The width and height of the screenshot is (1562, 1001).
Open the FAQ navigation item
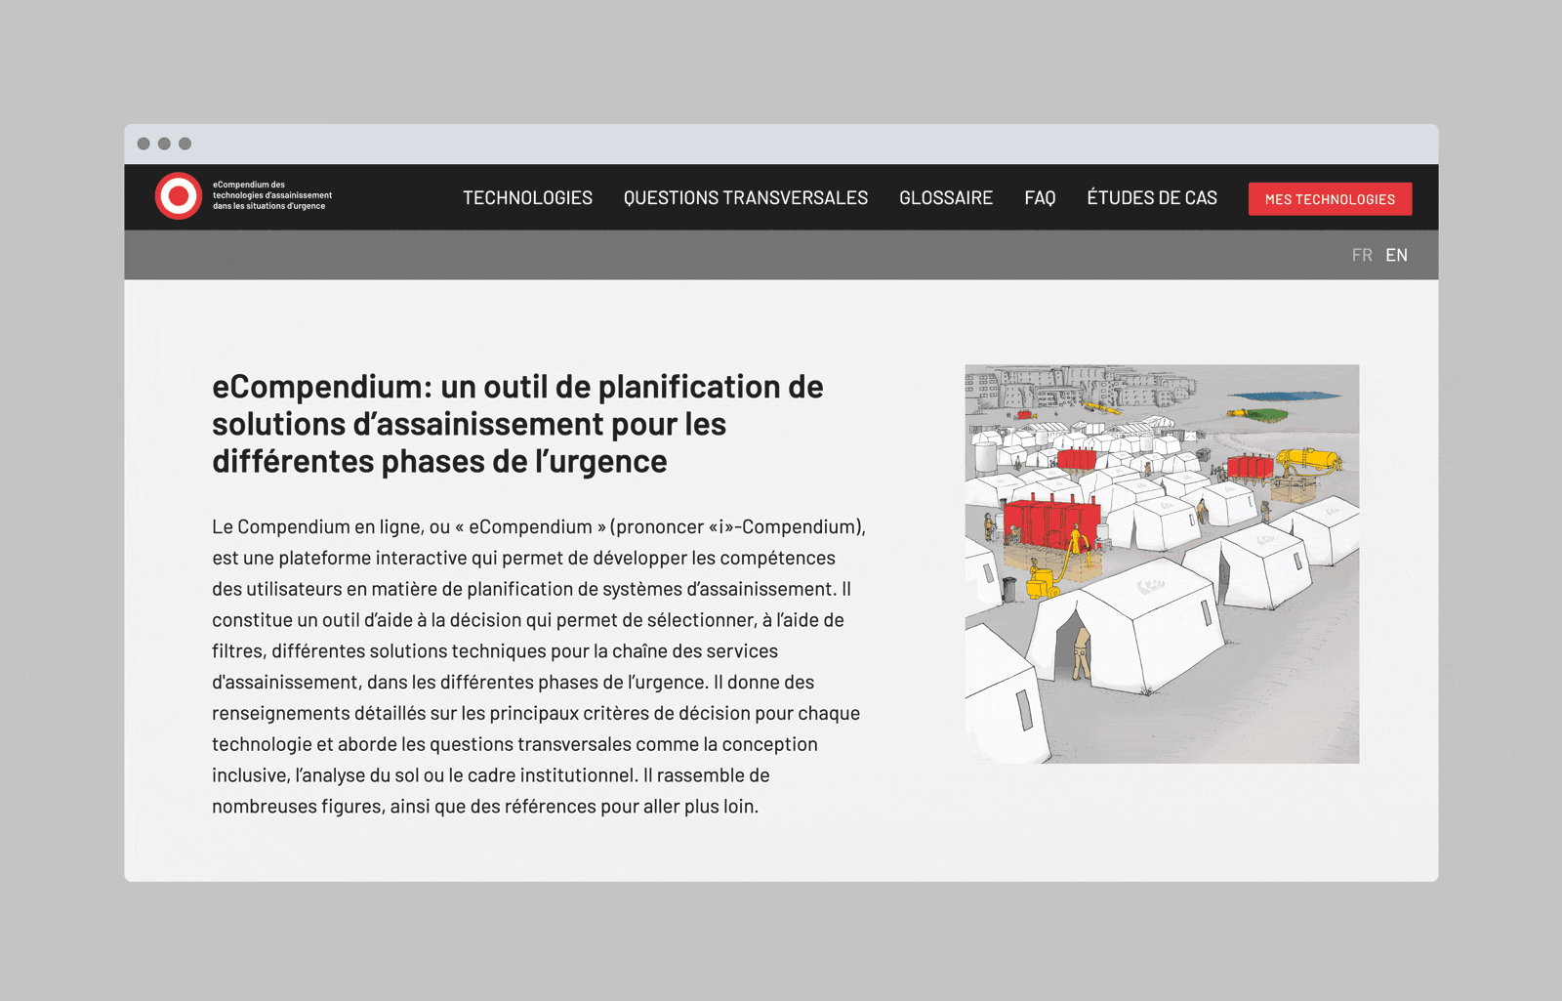(1040, 198)
